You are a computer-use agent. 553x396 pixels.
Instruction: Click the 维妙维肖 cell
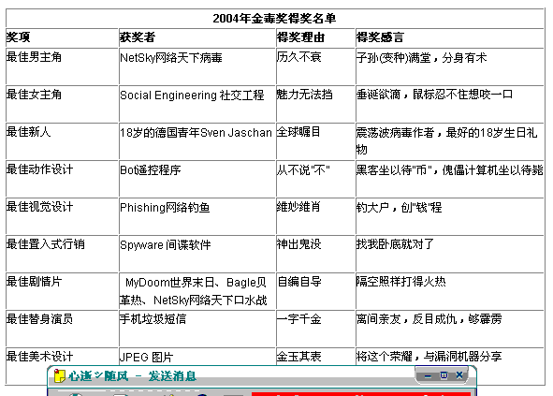click(x=315, y=216)
